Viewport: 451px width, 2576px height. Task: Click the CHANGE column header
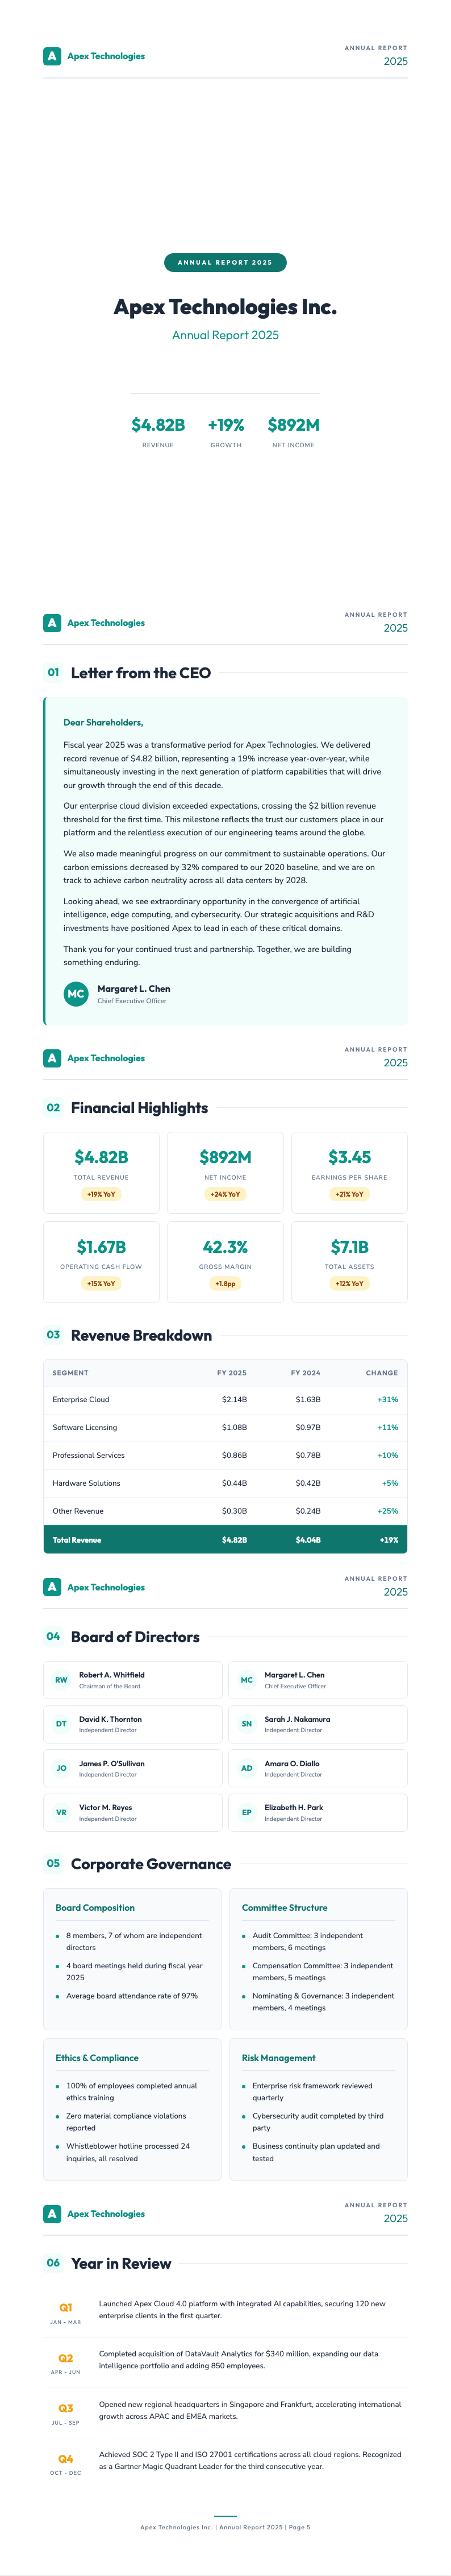pyautogui.click(x=382, y=1372)
